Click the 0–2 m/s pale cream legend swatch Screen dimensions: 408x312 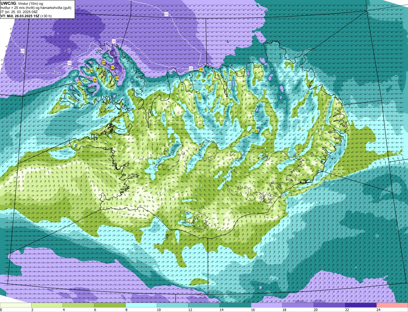tap(16, 305)
